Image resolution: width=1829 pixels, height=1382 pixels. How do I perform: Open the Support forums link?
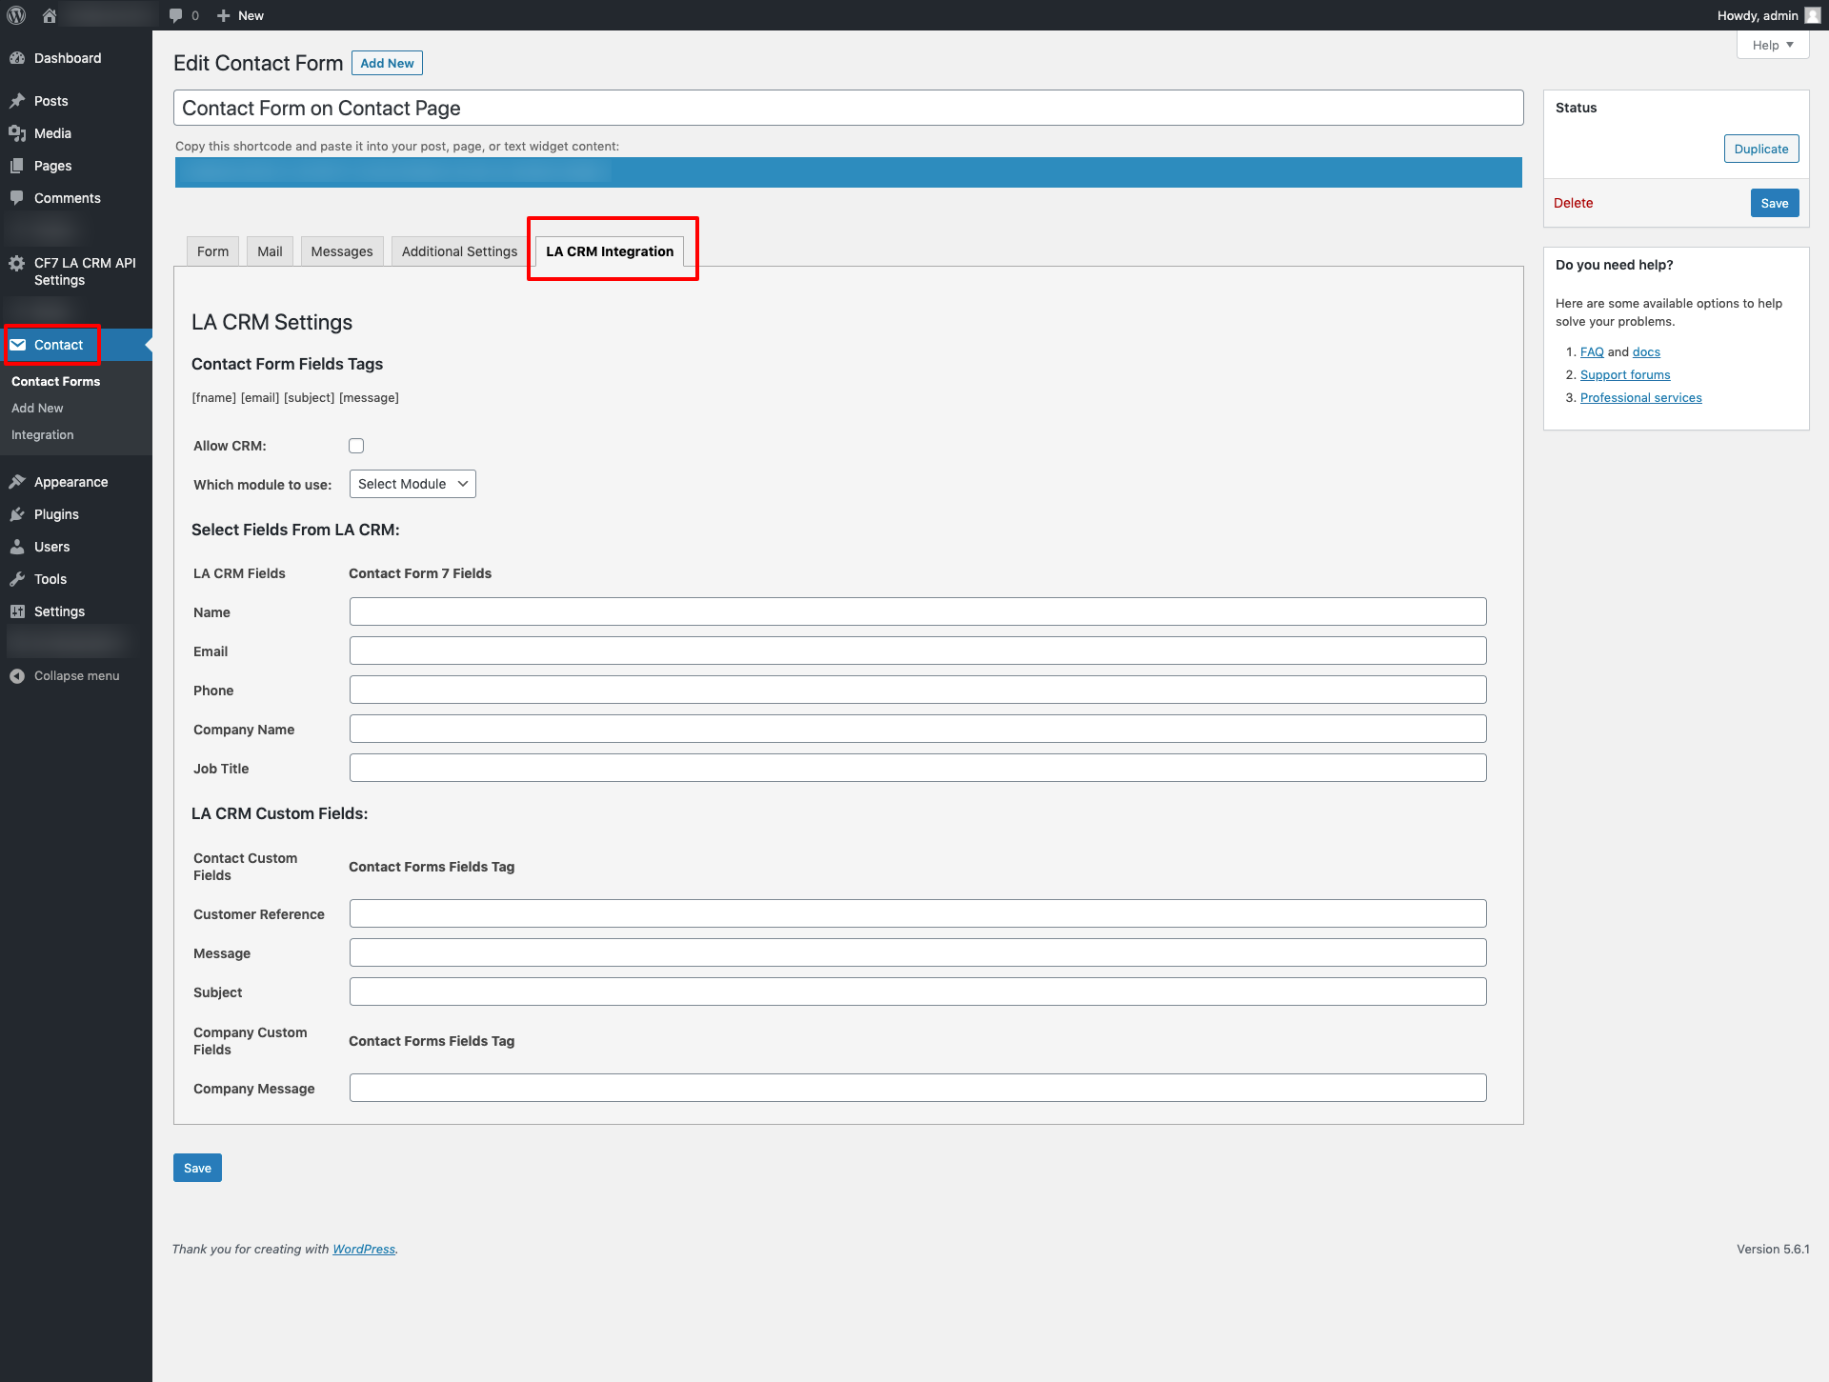coord(1625,374)
